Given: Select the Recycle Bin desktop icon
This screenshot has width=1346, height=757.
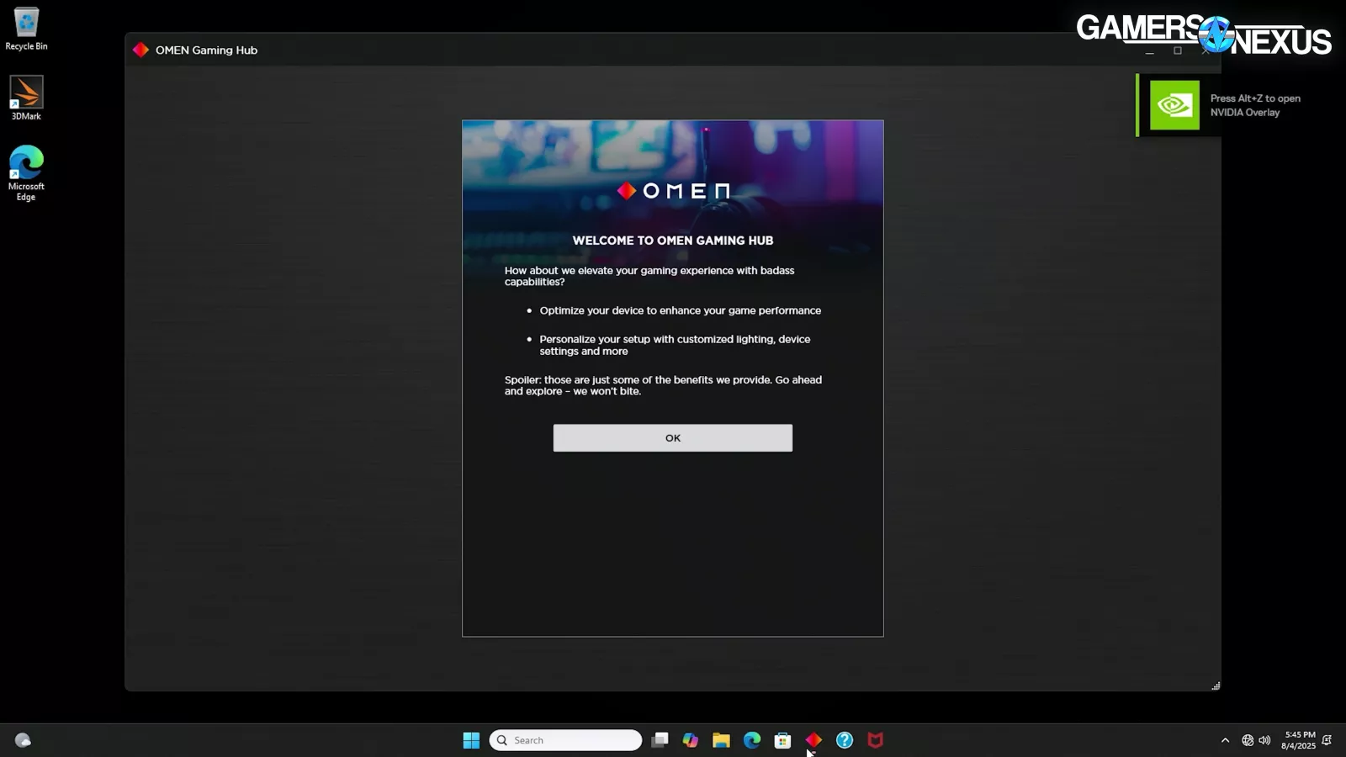Looking at the screenshot, I should (26, 29).
